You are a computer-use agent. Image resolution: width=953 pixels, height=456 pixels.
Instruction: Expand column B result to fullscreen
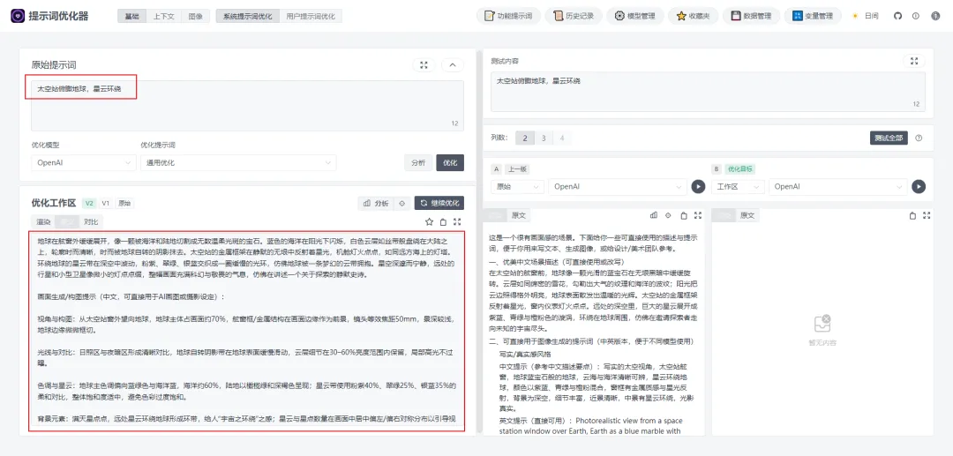[x=927, y=215]
